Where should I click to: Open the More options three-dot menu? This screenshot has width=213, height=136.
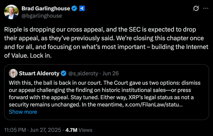coord(206,9)
